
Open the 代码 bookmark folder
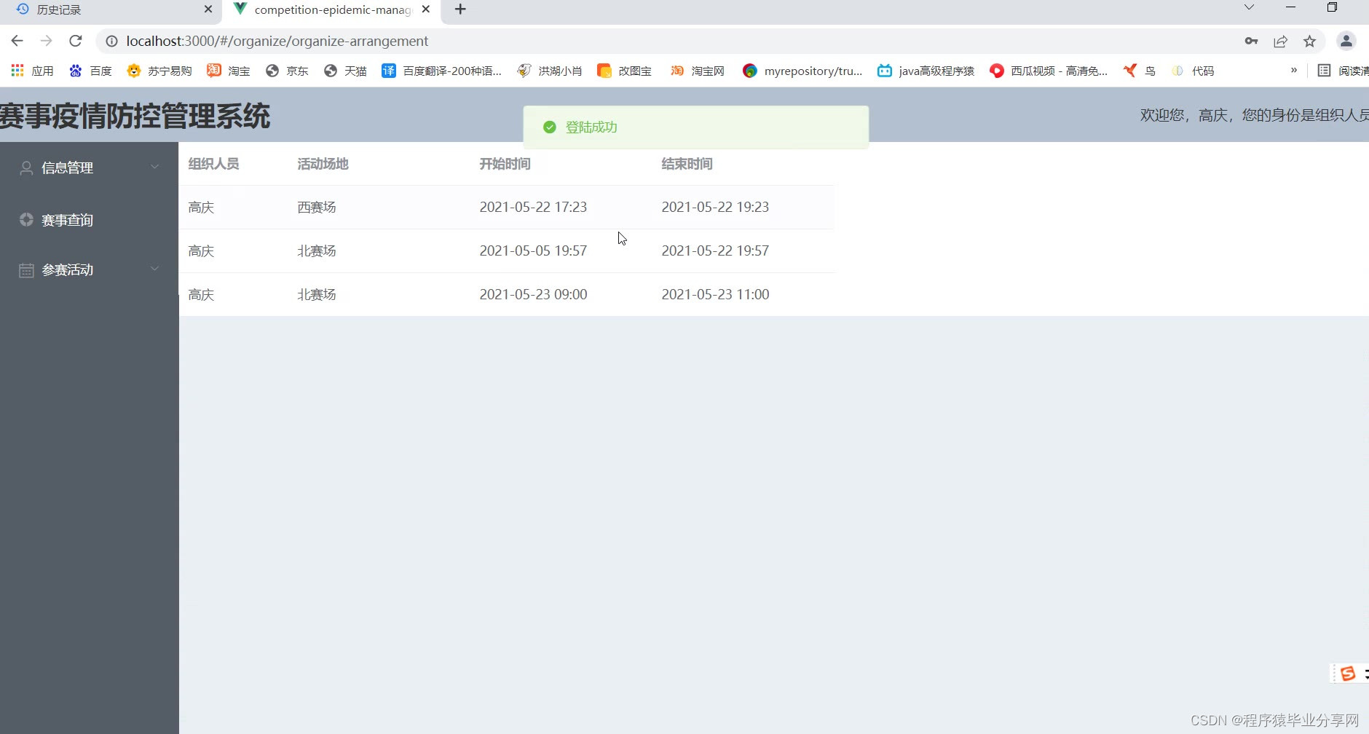pyautogui.click(x=1193, y=71)
